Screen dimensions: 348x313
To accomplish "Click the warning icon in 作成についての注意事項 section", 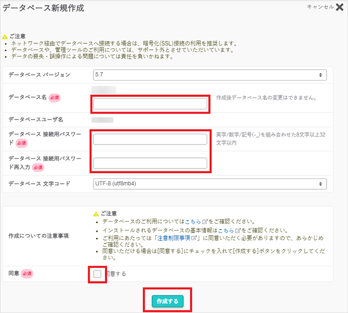I will (96, 214).
